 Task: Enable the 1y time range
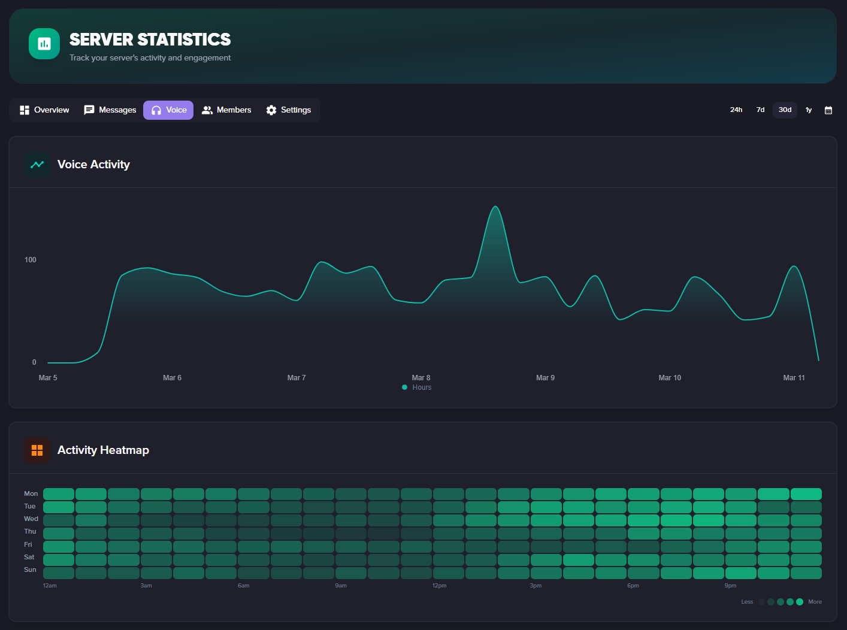[809, 110]
